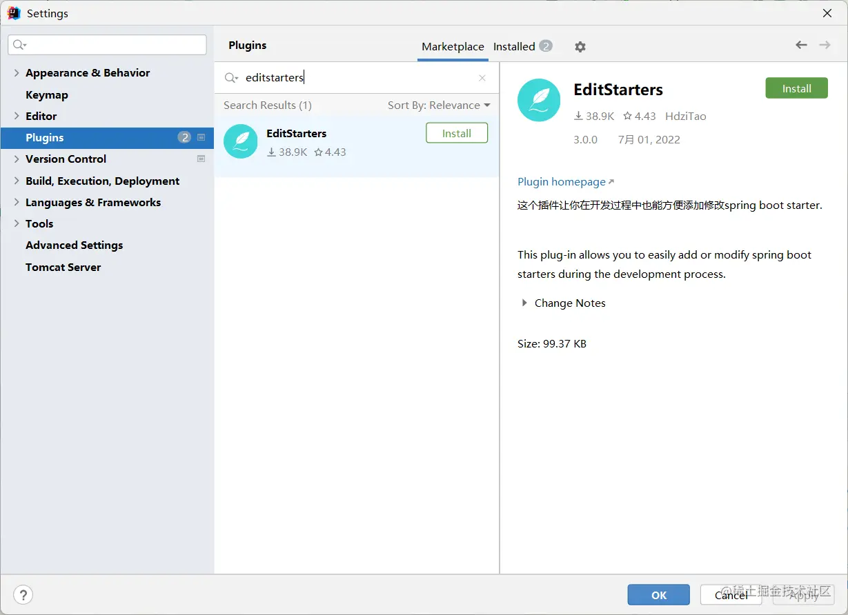Click the EditStarters icon in results list
Screen dimensions: 848x615
pos(241,141)
